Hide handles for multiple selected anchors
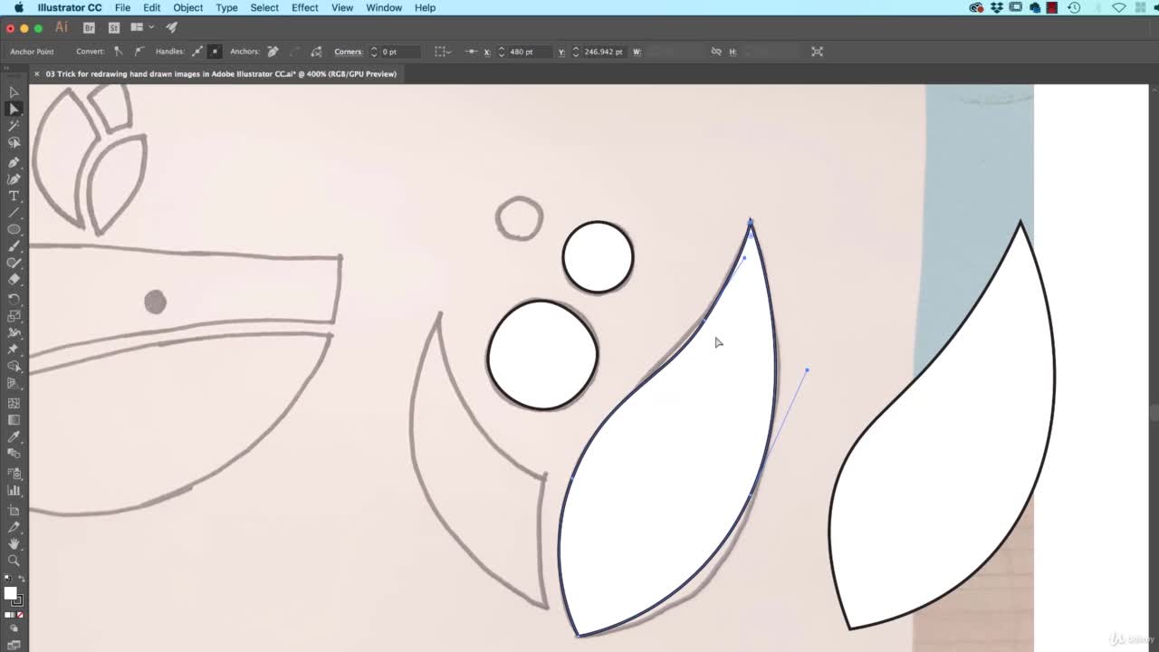The height and width of the screenshot is (652, 1159). (x=215, y=52)
